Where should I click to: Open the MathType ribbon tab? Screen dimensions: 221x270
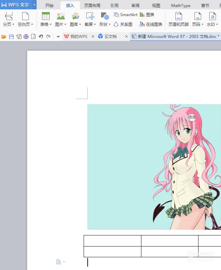(x=181, y=6)
